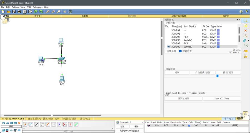Pick the green octal cable
The width and height of the screenshot is (250, 133).
(x=76, y=124)
